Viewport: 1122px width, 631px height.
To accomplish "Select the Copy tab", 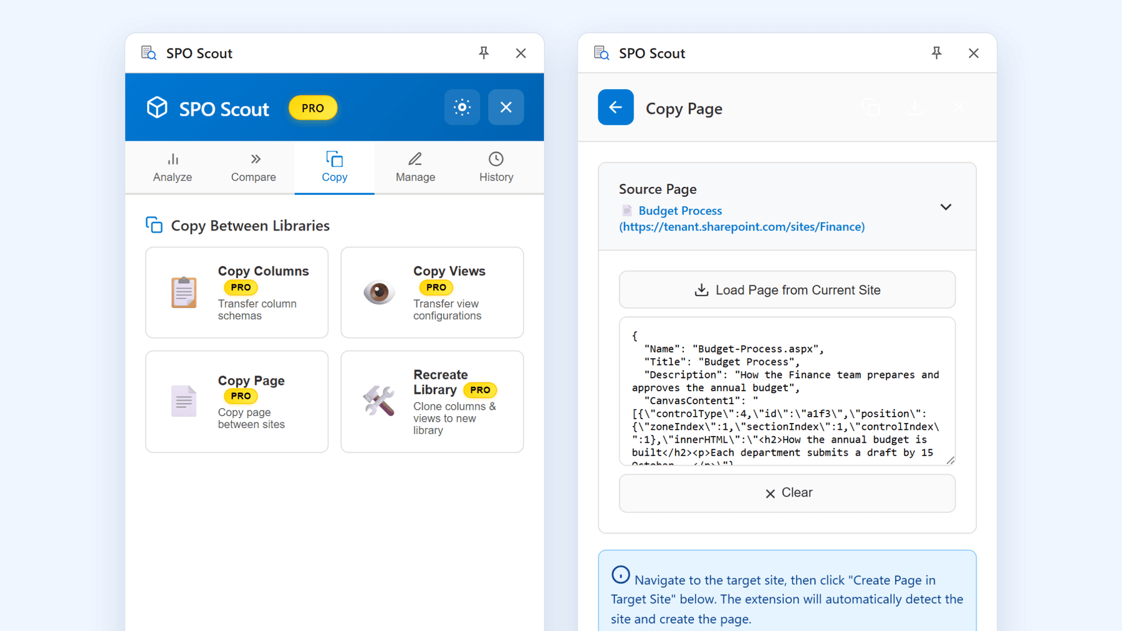I will click(335, 168).
